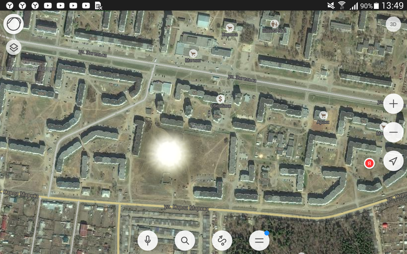Tap the microphone voice search button
The height and width of the screenshot is (254, 407).
(148, 240)
